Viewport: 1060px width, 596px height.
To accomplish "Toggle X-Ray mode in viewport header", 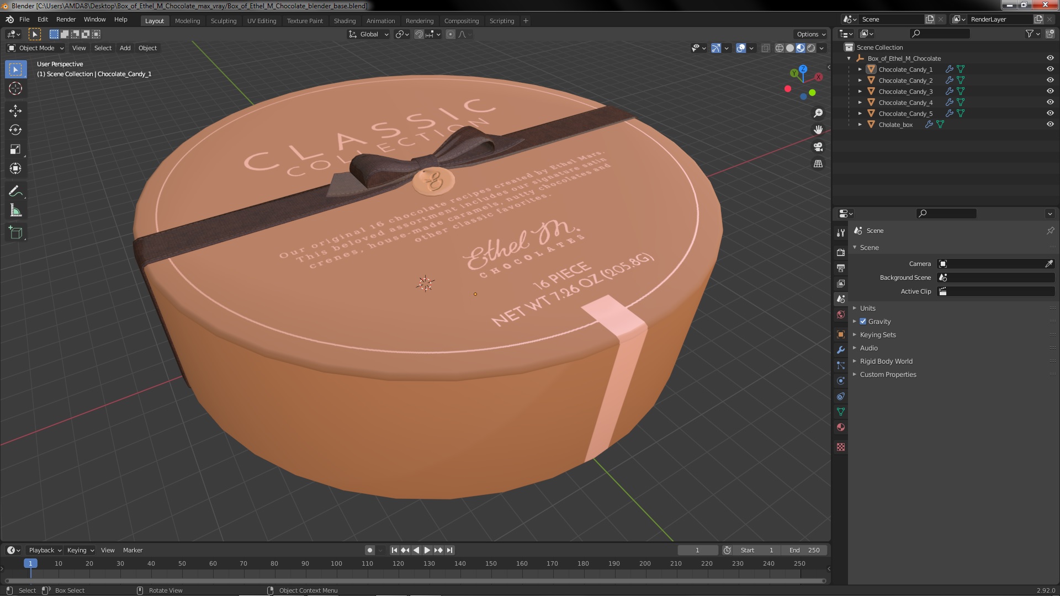I will [x=765, y=48].
